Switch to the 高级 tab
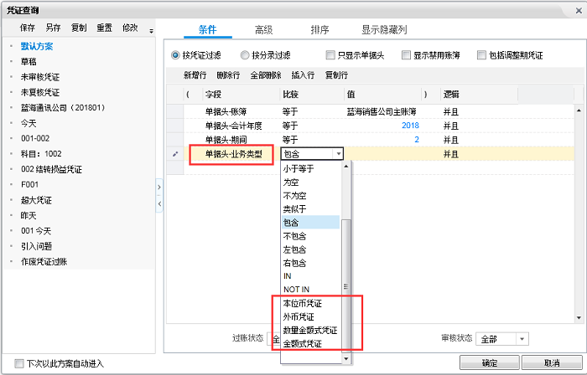The height and width of the screenshot is (375, 587). tap(263, 29)
